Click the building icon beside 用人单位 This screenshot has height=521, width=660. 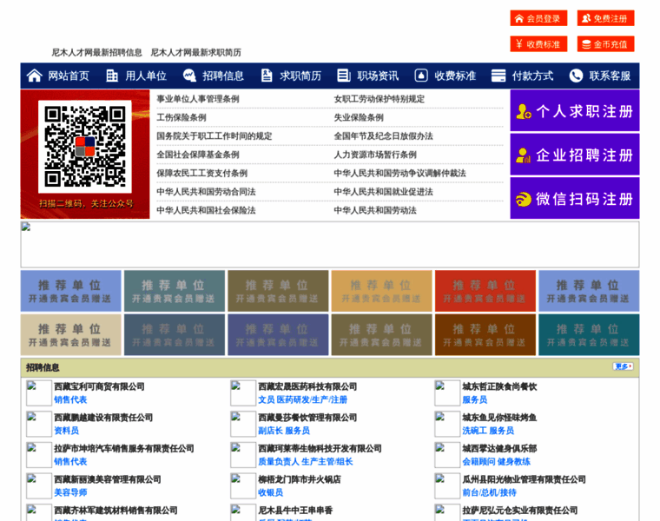tap(112, 76)
